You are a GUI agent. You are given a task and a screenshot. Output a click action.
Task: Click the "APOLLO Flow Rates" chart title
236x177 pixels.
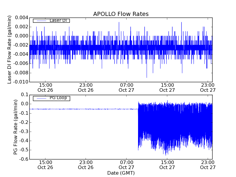pyautogui.click(x=121, y=14)
